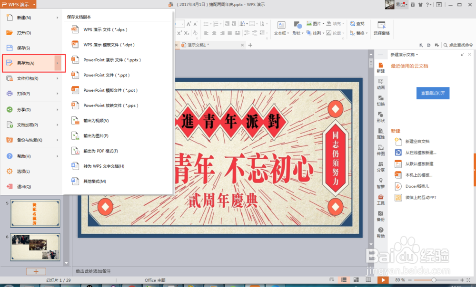Image resolution: width=476 pixels, height=287 pixels.
Task: Add new document tab with plus
Action: tap(250, 45)
